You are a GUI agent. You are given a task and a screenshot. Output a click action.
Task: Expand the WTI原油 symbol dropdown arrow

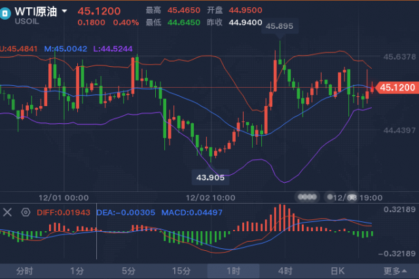64,11
